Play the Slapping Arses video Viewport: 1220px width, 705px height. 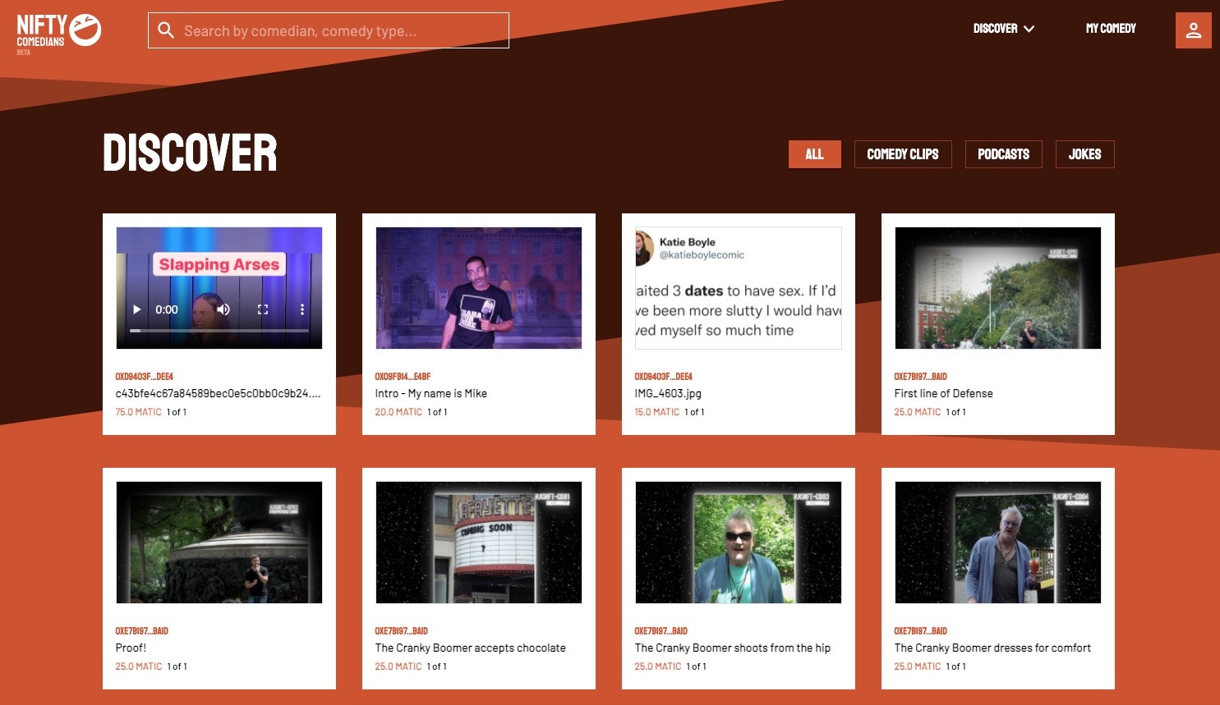click(136, 309)
